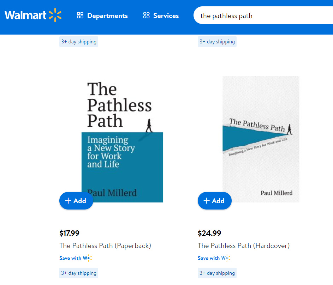Open The Pathless Path (Hardcover) title link
Screen dimensions: 333x285
coord(244,245)
